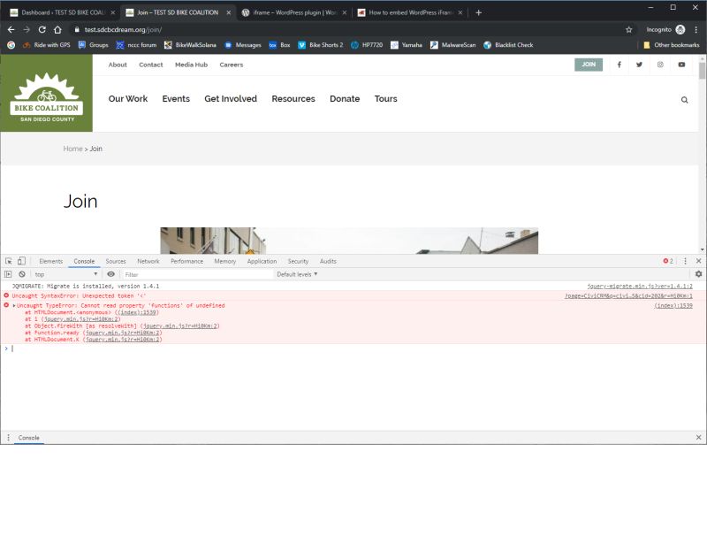Switch to the Network tab

pyautogui.click(x=148, y=261)
